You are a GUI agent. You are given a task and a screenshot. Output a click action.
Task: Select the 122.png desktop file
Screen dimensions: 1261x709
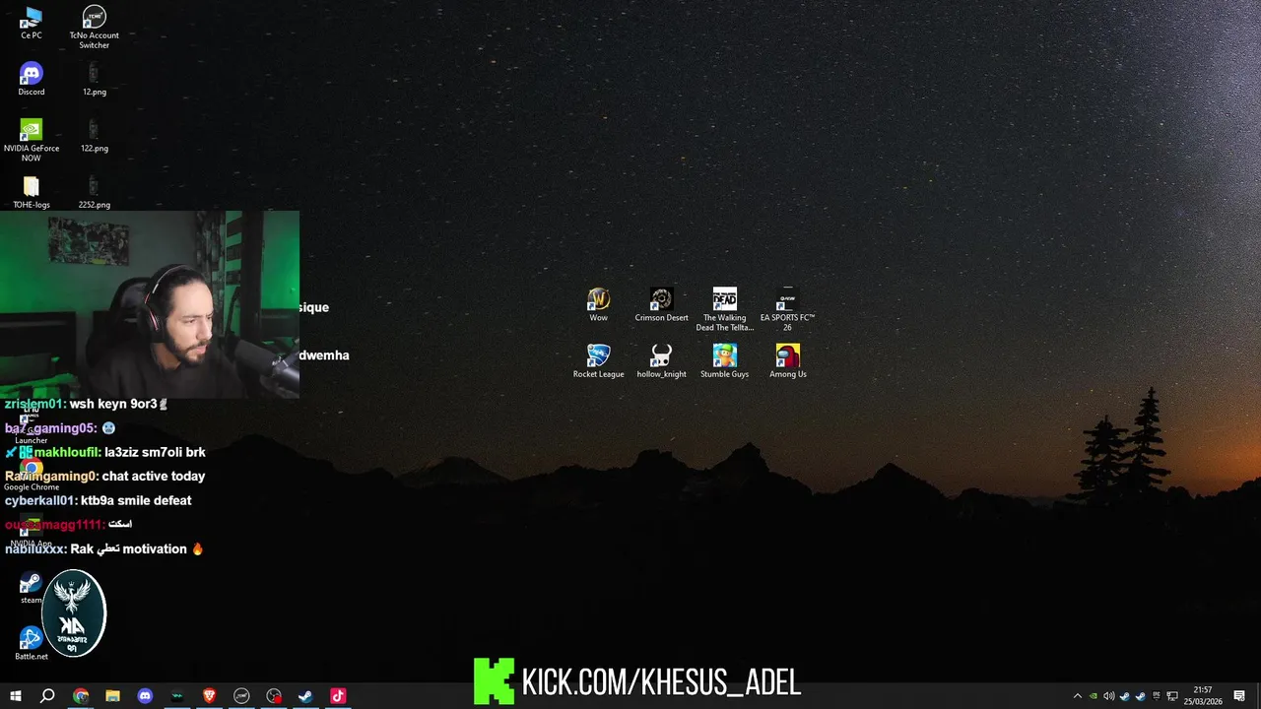[x=94, y=136]
